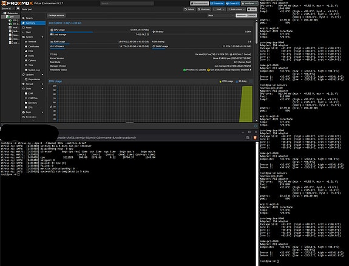Open the Hour time range dropdown

coord(221,15)
